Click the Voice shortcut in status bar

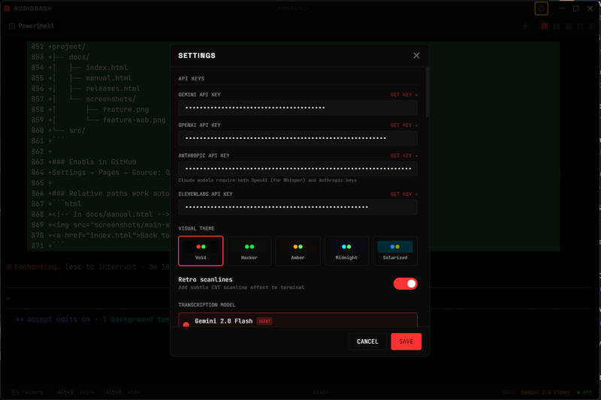[x=77, y=392]
